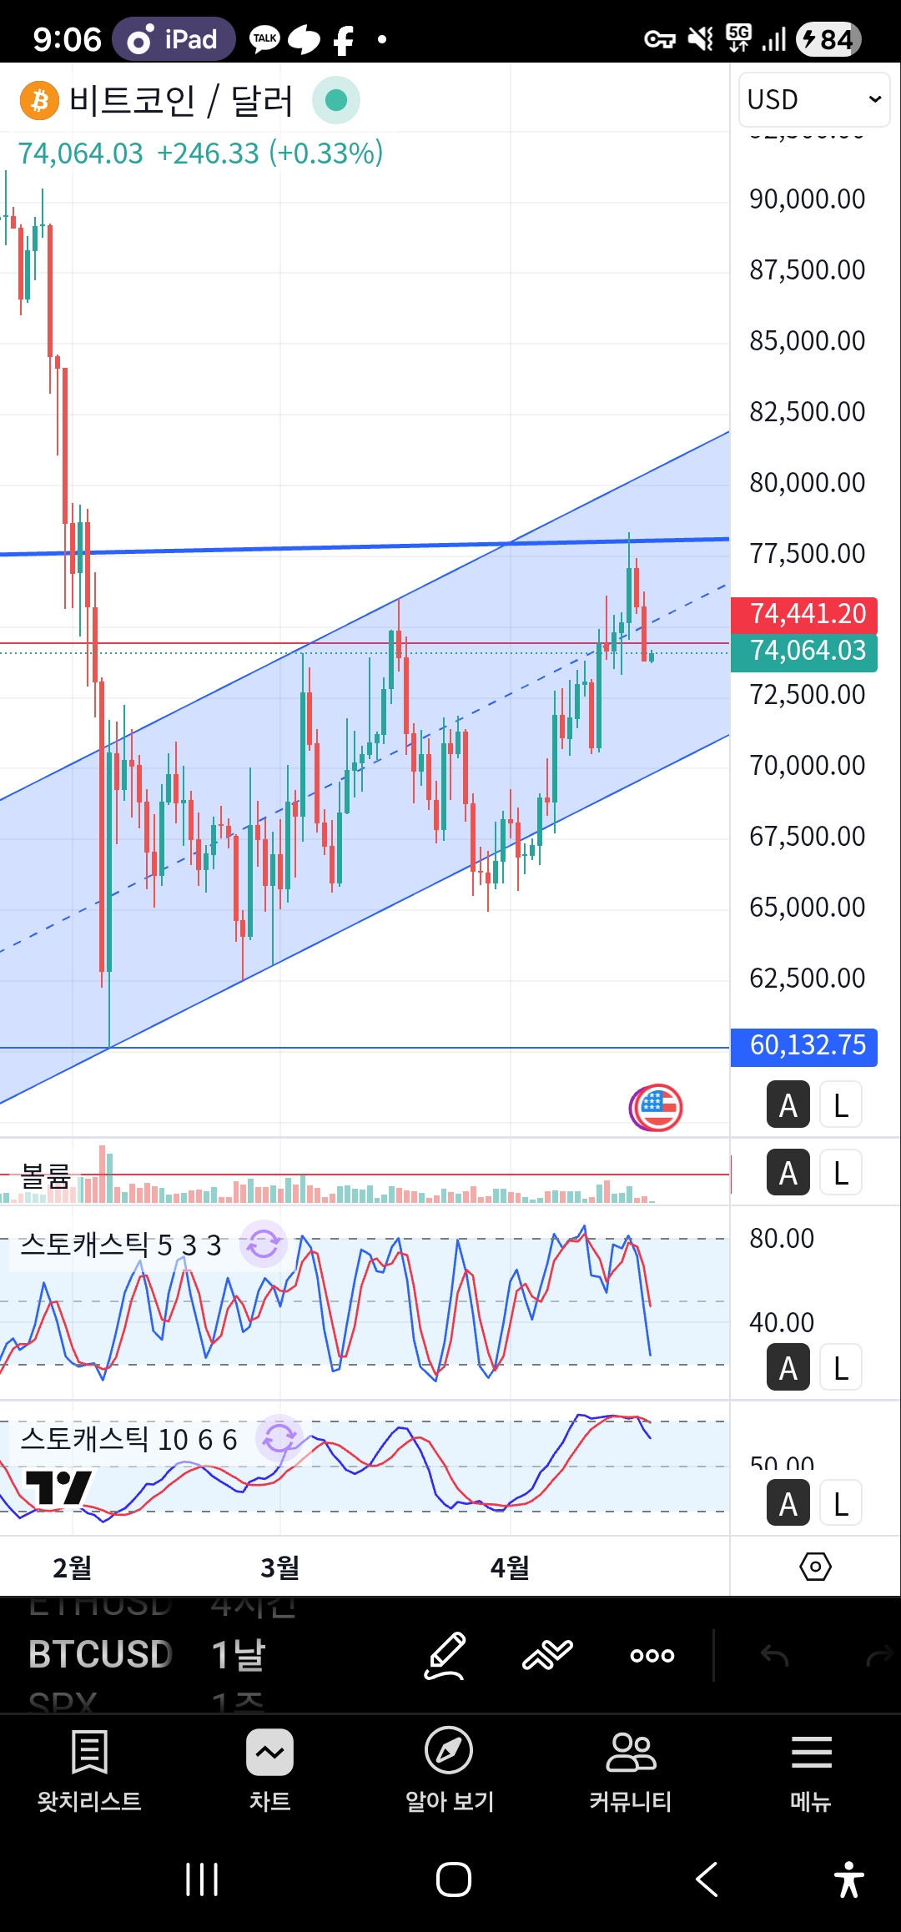Image resolution: width=901 pixels, height=1932 pixels.
Task: Tap the blue 60,132.75 price label
Action: pos(804,1046)
